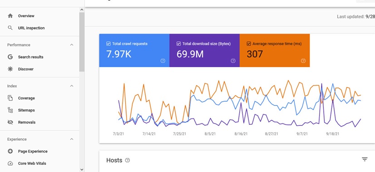Click the 7/3/21 chart axis label
375x172 pixels.
[x=118, y=134]
